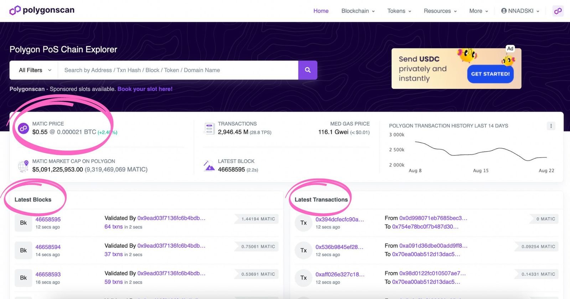Click the Book your slot here link

[x=145, y=89]
